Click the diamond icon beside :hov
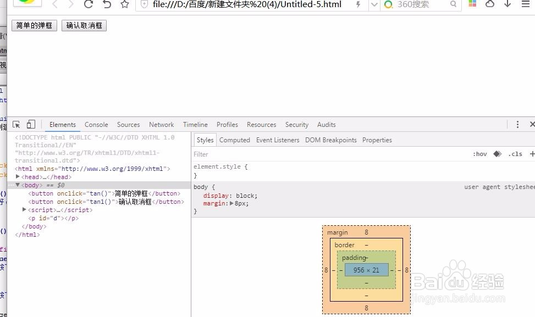This screenshot has width=535, height=317. tap(498, 154)
